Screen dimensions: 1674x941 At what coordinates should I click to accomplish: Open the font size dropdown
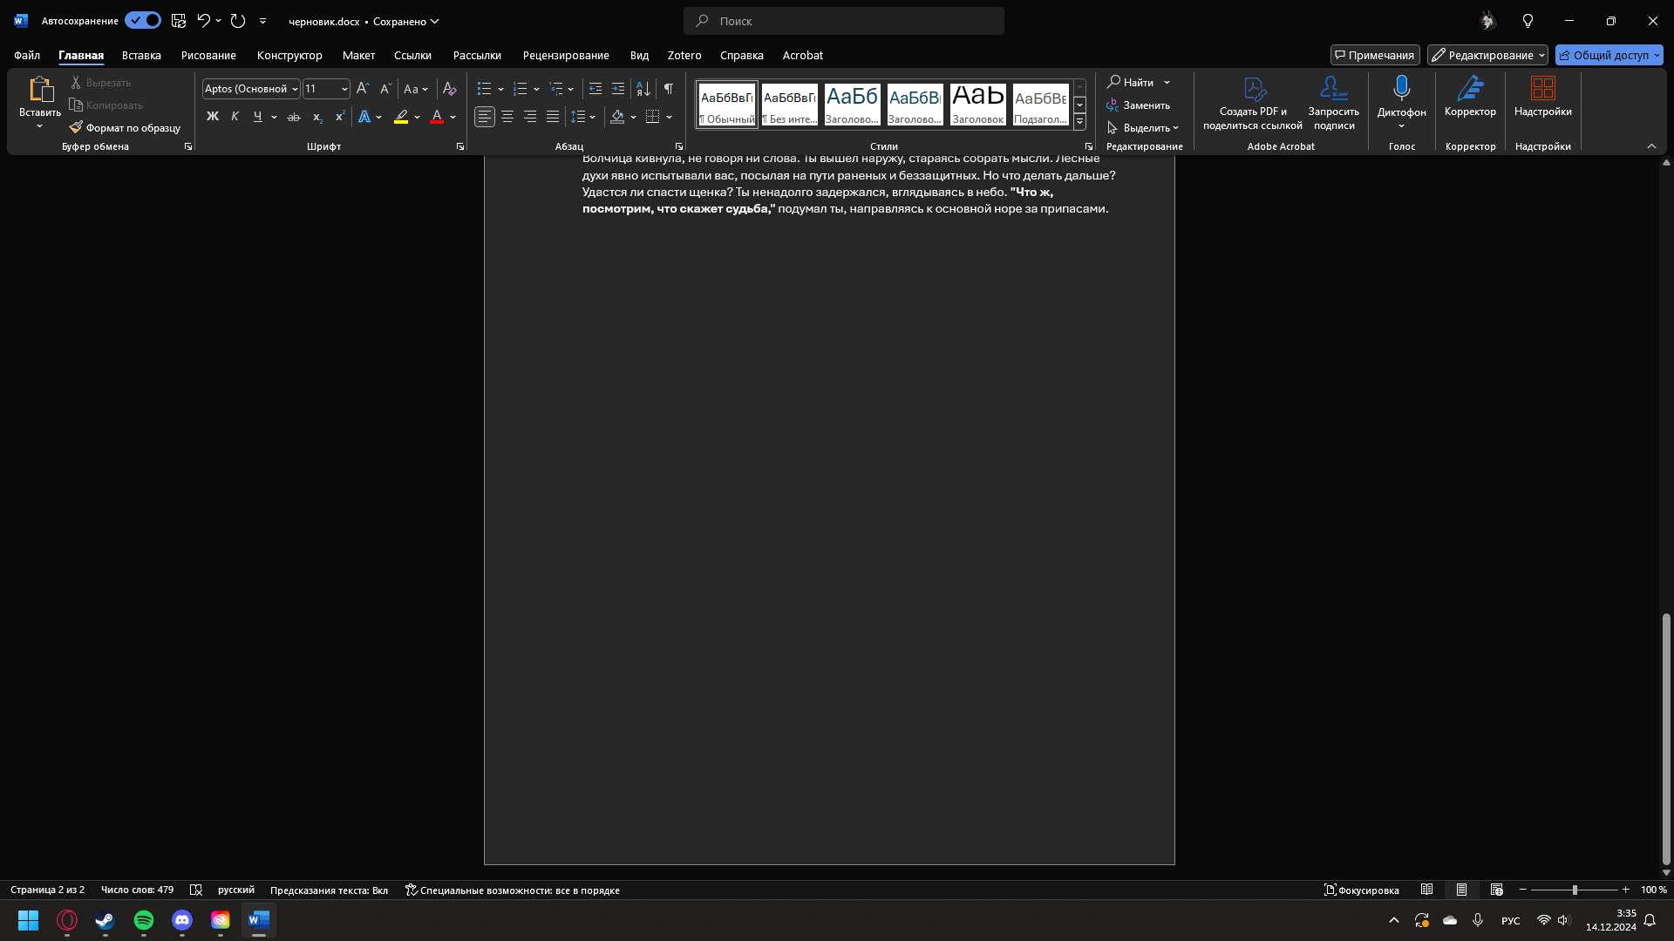(344, 89)
